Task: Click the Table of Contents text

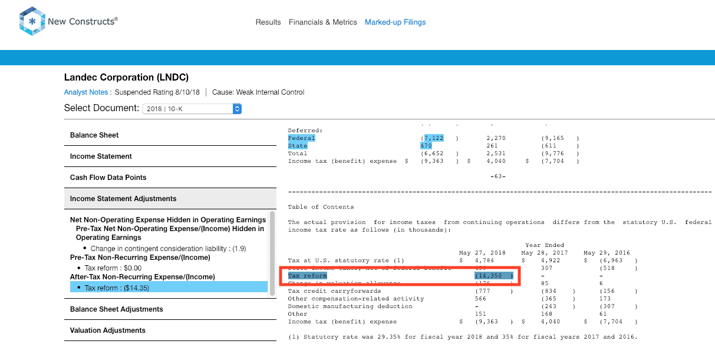Action: pos(321,207)
